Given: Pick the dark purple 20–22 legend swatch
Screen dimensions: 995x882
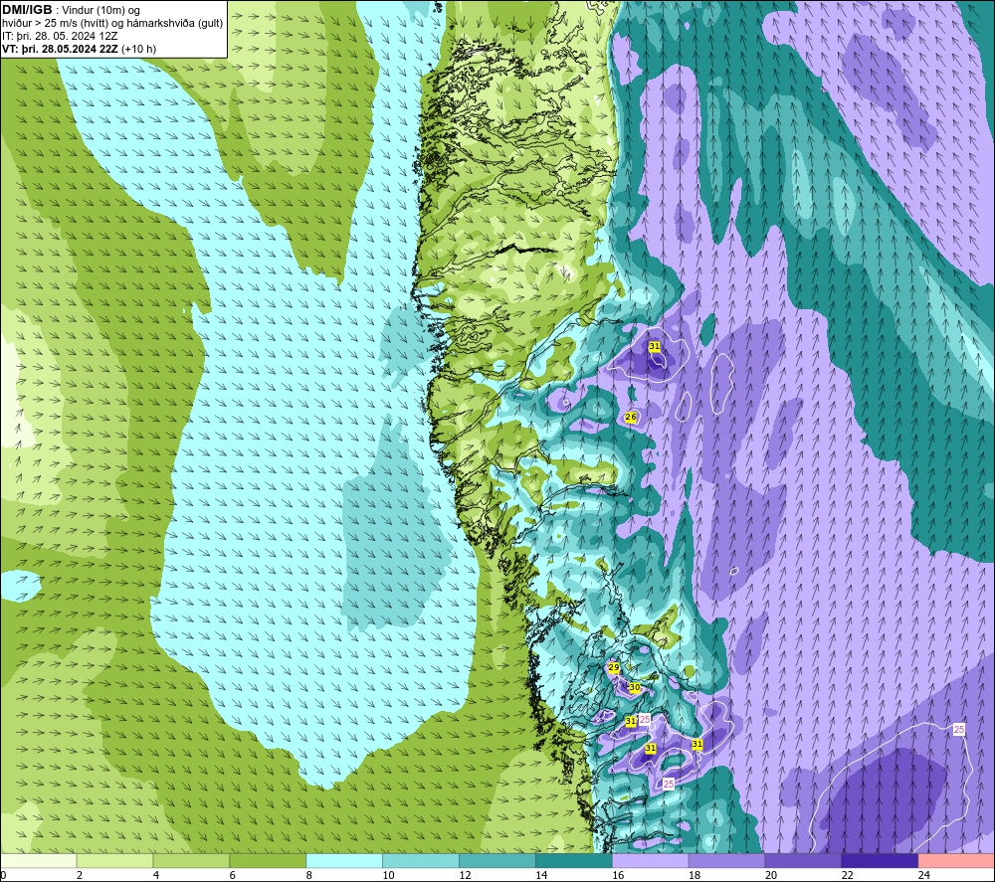Looking at the screenshot, I should click(x=803, y=860).
